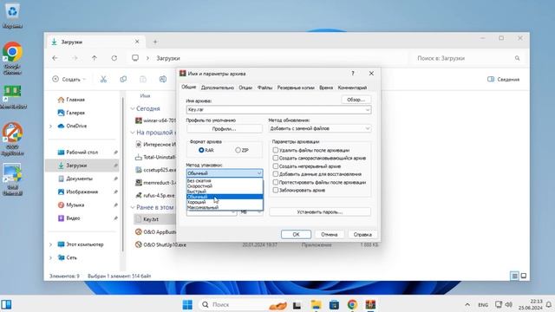Open a new Explorer tab with plus
The width and height of the screenshot is (555, 312).
point(155,42)
